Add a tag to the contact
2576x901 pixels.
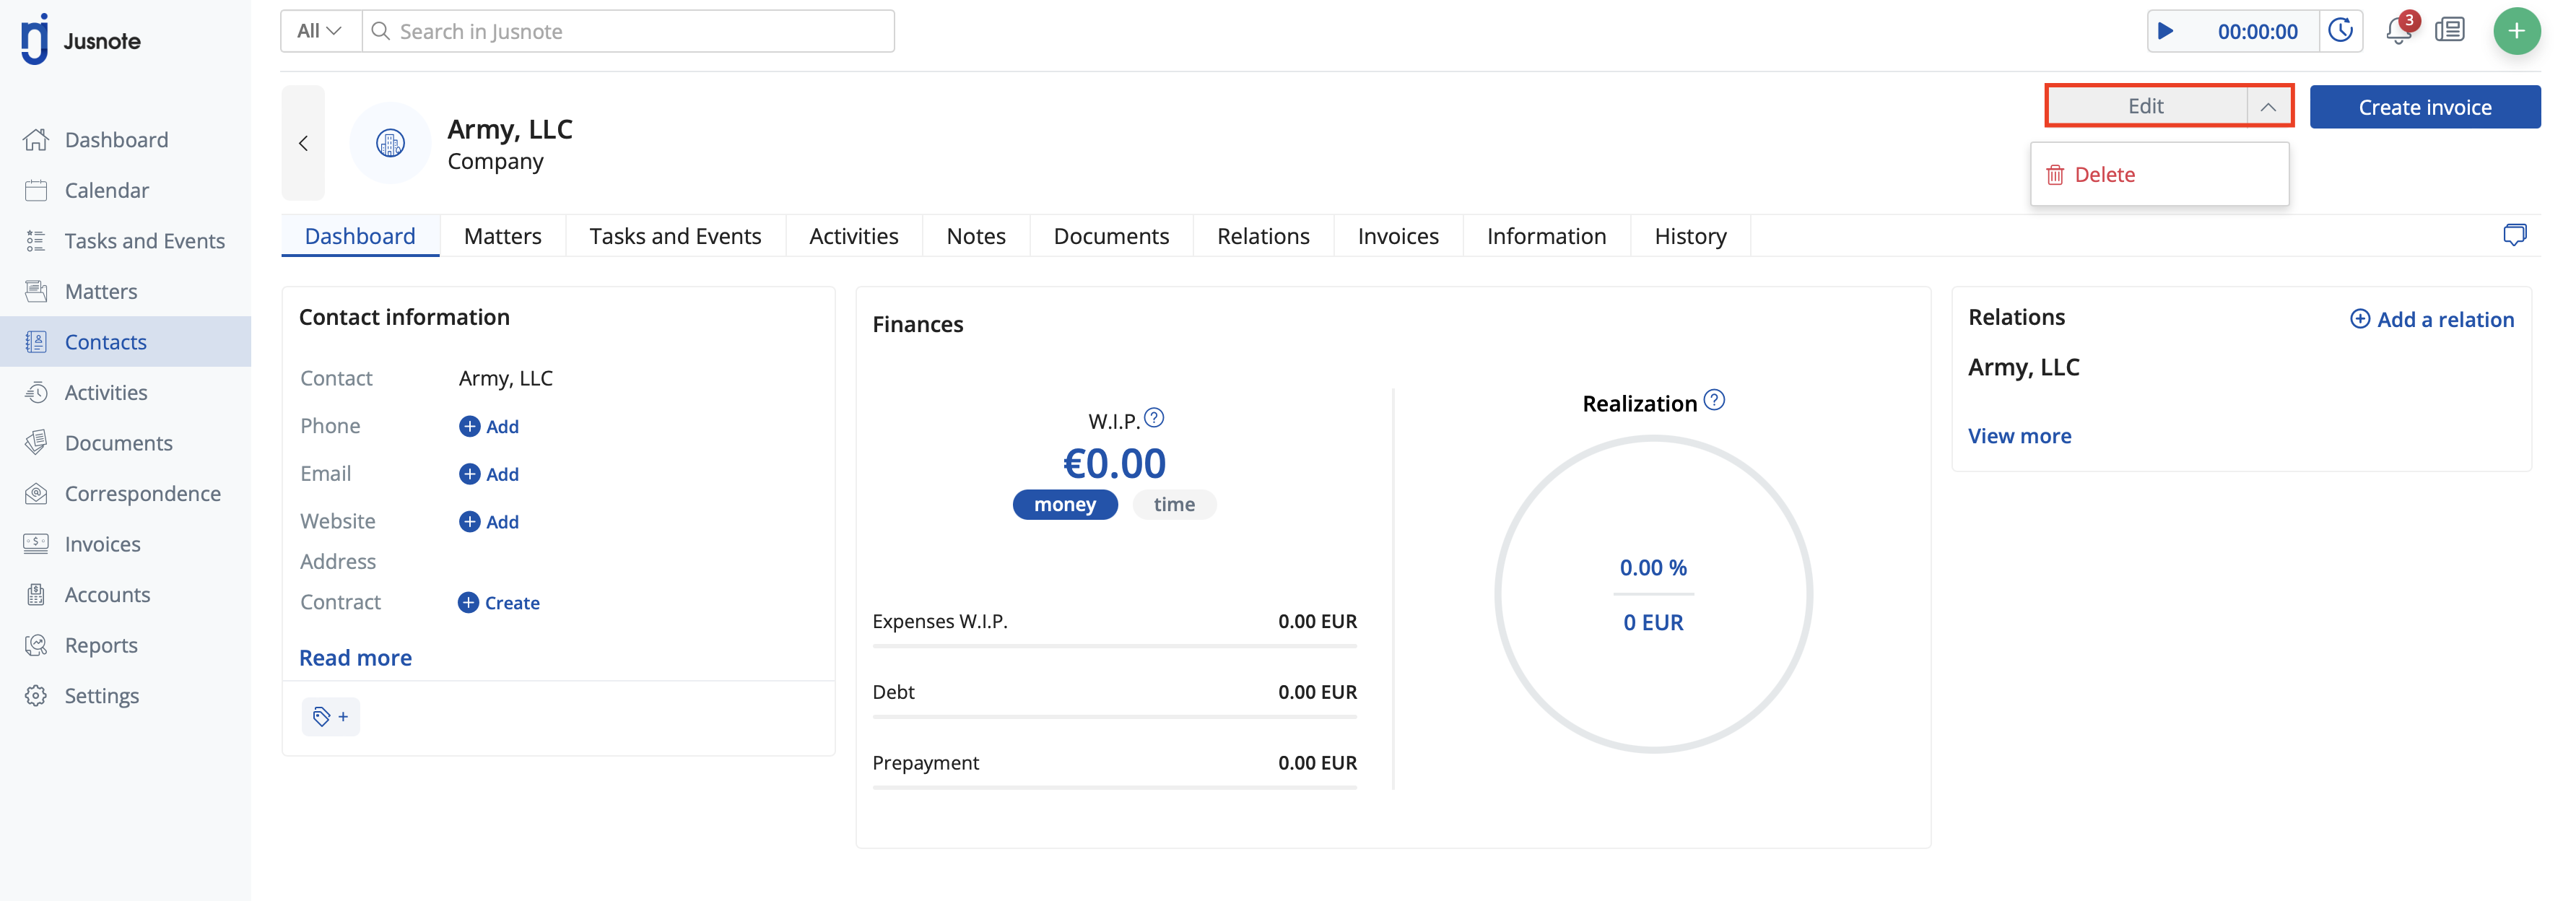(330, 716)
